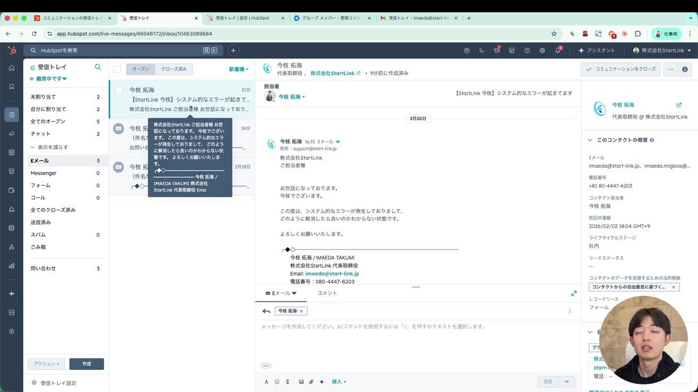Viewport: 698px width, 392px height.
Task: Open the 新着順 sort dropdown
Action: (237, 69)
